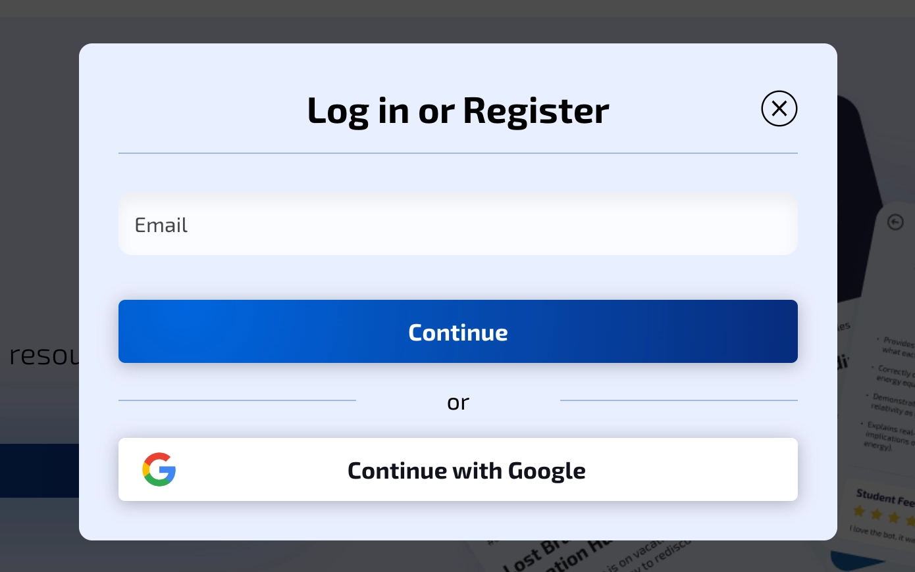Click the blue Continue button
Screen dimensions: 915x572
coord(458,331)
